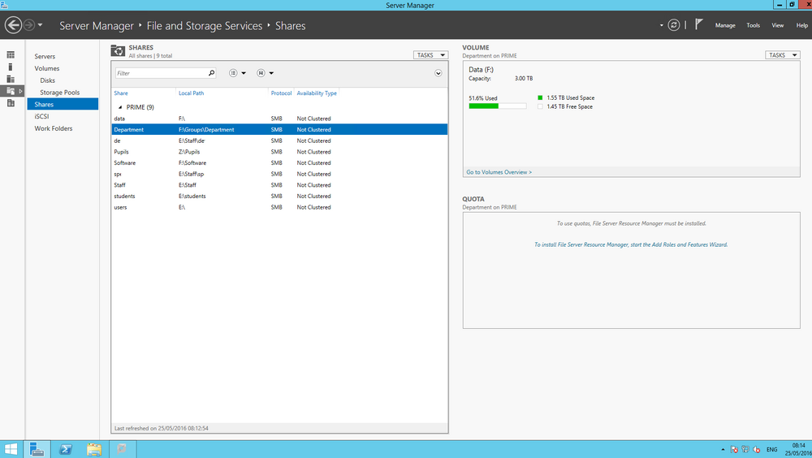Viewport: 812px width, 458px height.
Task: Open the Volume TASKS dropdown
Action: pyautogui.click(x=783, y=55)
